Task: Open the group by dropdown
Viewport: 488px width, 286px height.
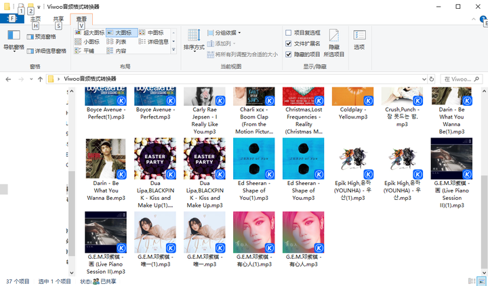Action: tap(224, 33)
